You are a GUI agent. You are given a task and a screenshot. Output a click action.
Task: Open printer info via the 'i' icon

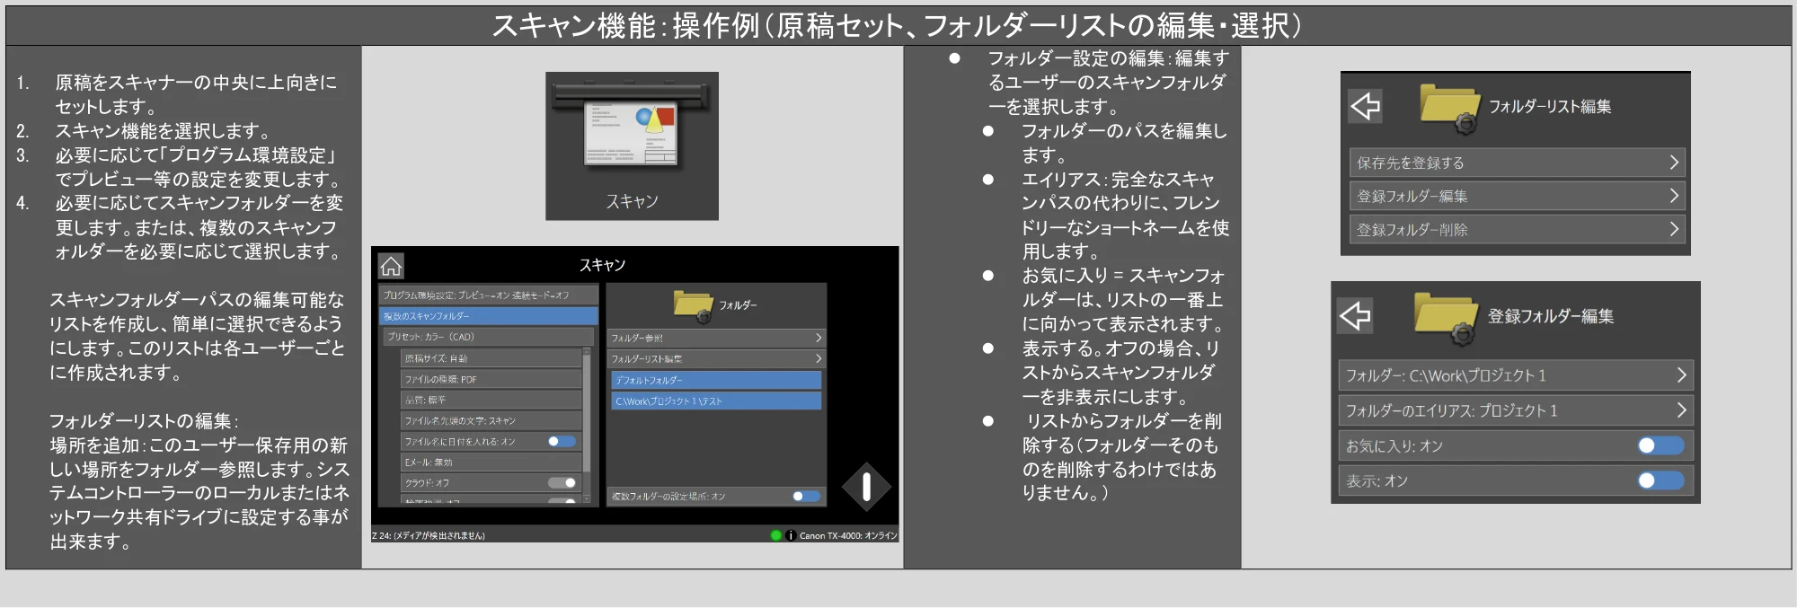[791, 535]
